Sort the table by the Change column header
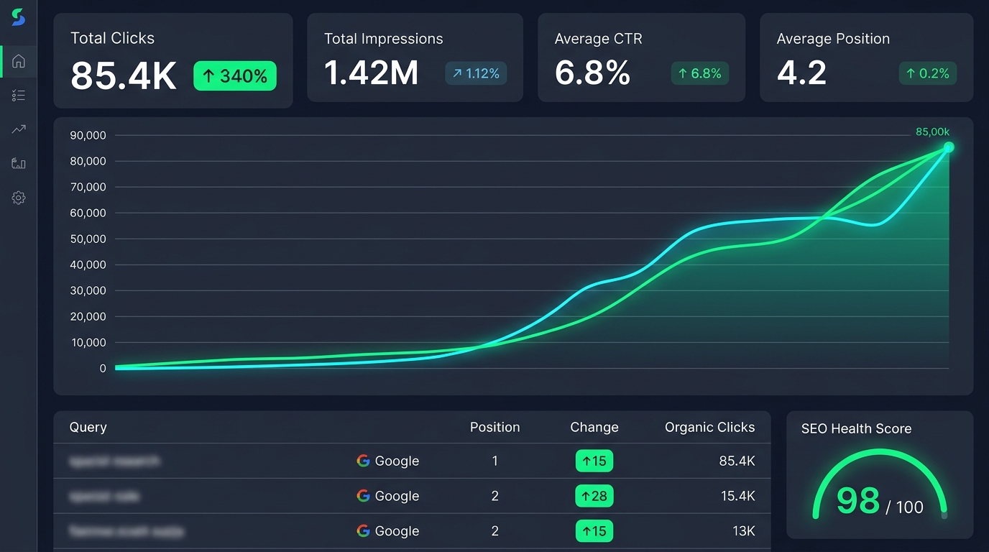 pos(594,427)
